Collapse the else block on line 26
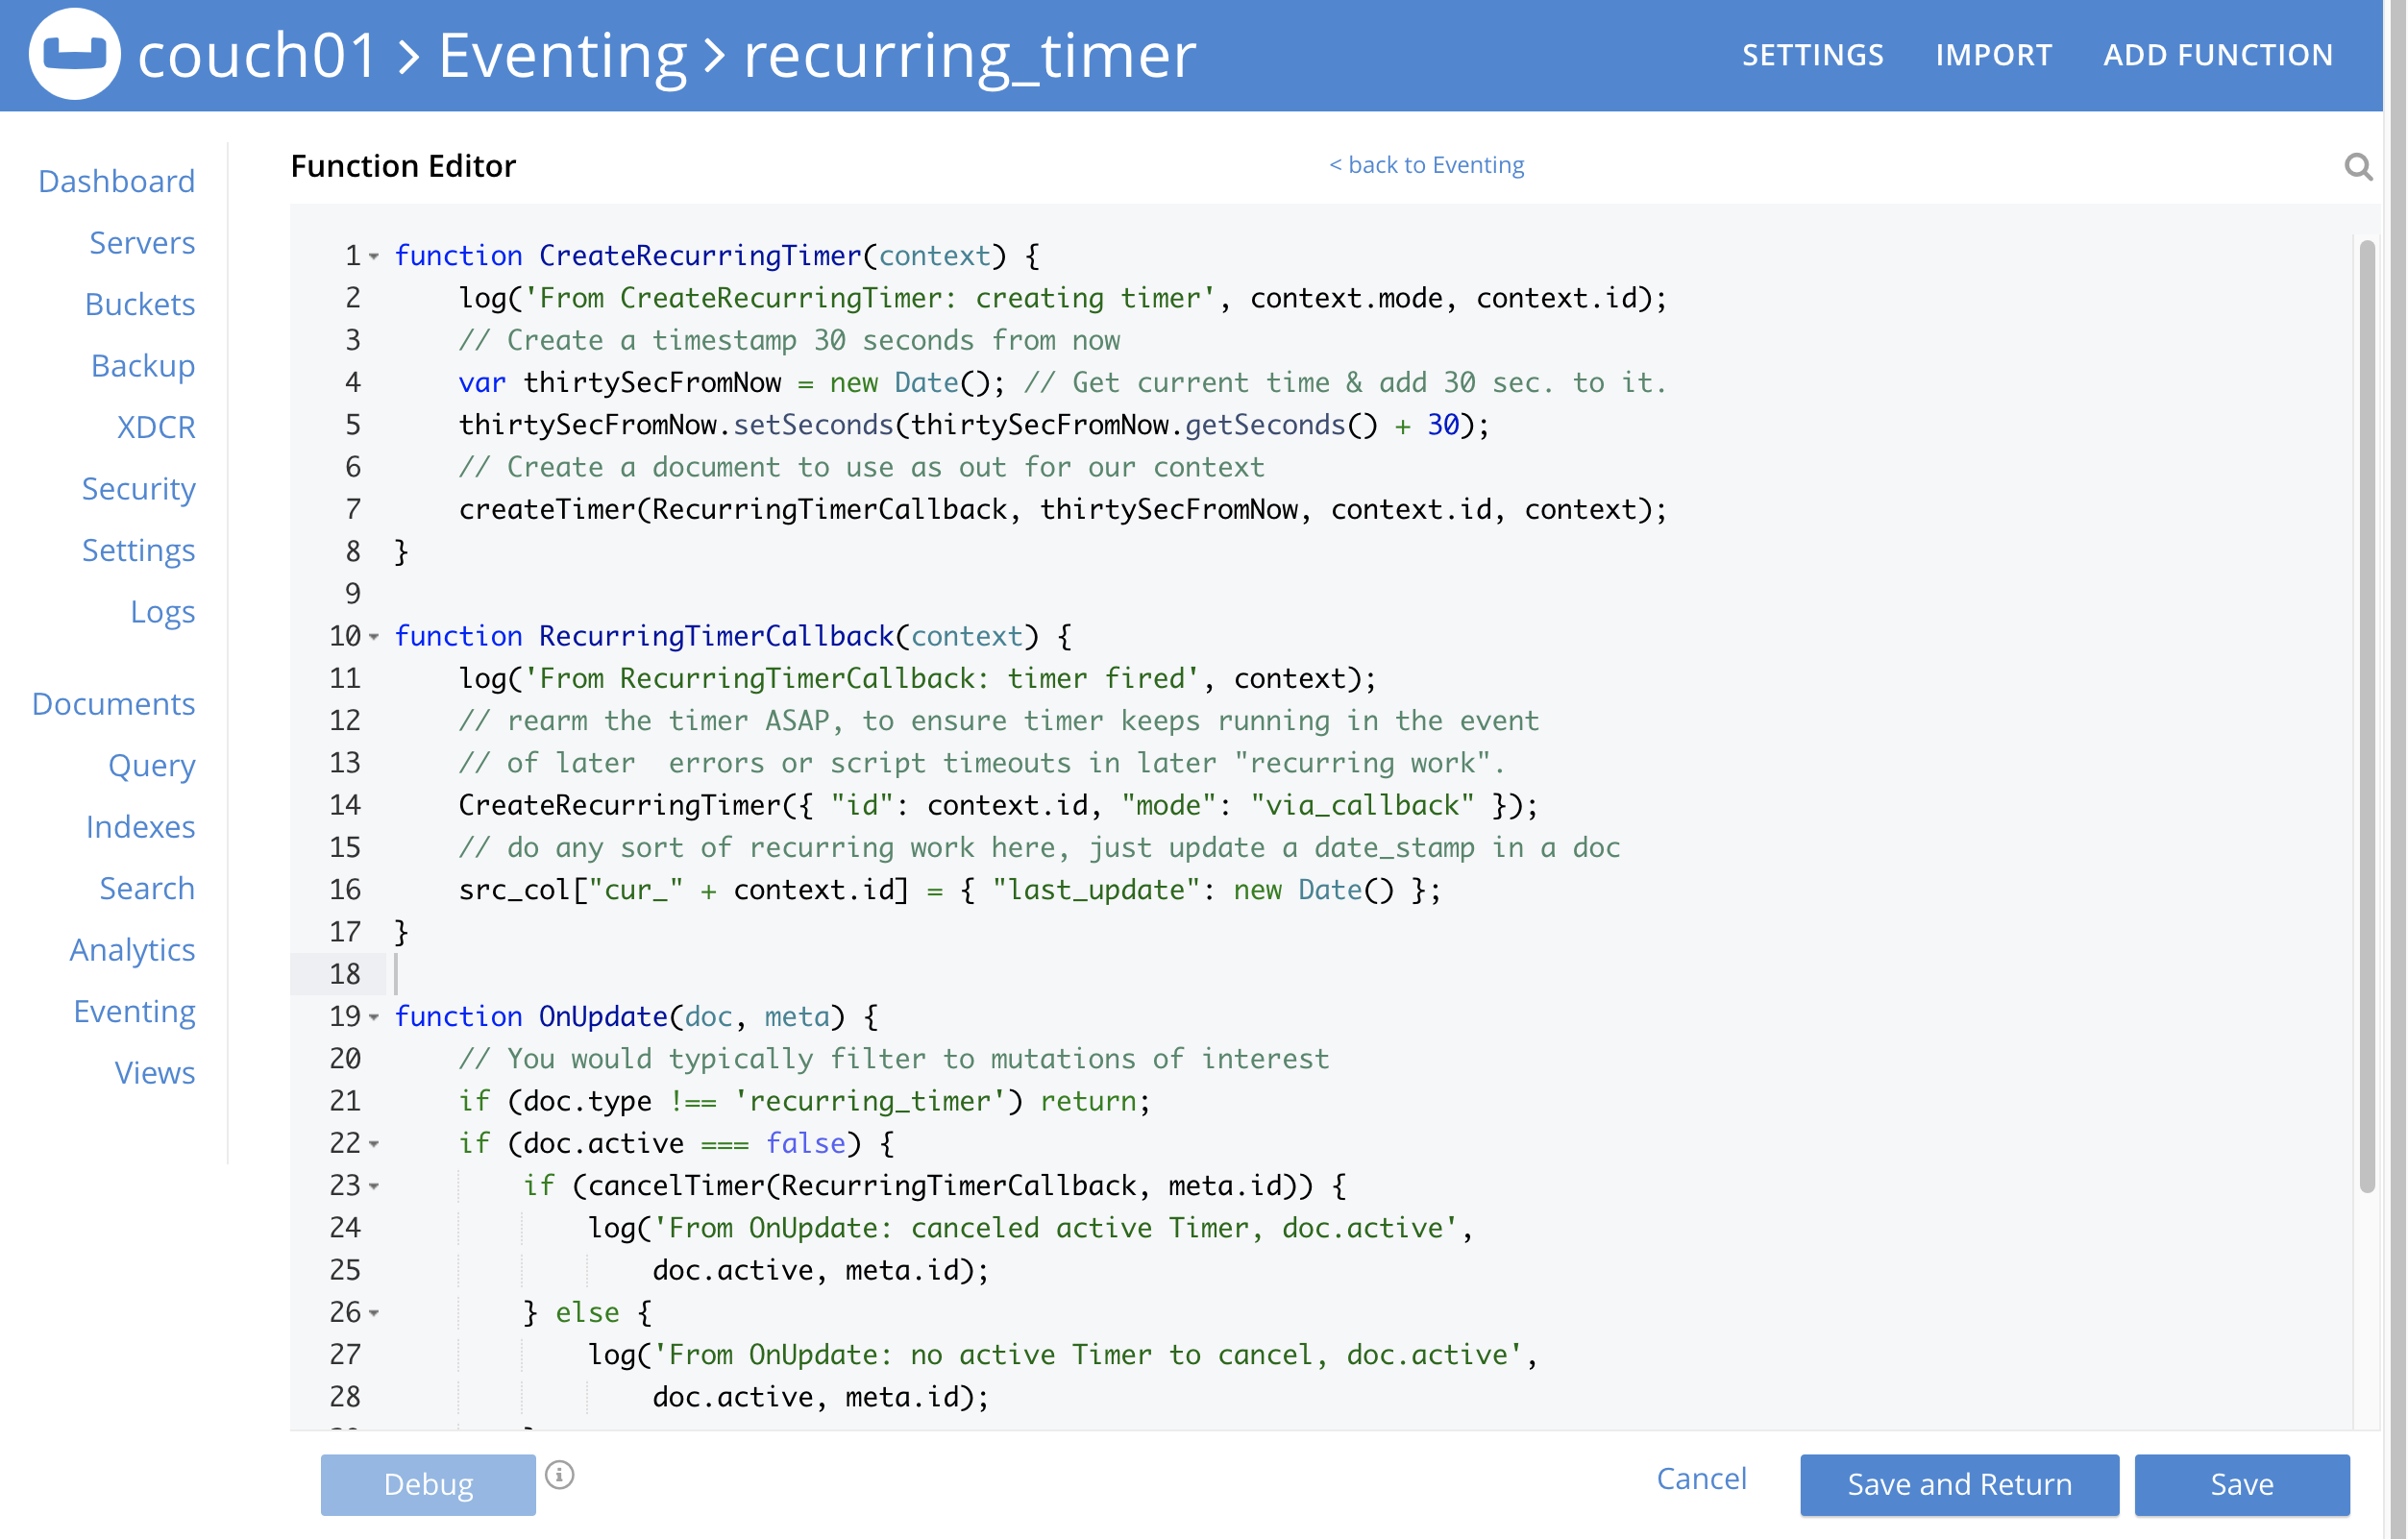 point(373,1314)
